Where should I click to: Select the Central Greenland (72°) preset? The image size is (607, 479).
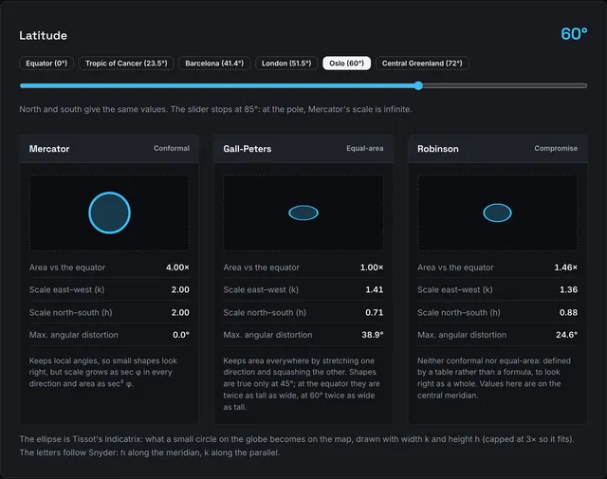pos(422,64)
